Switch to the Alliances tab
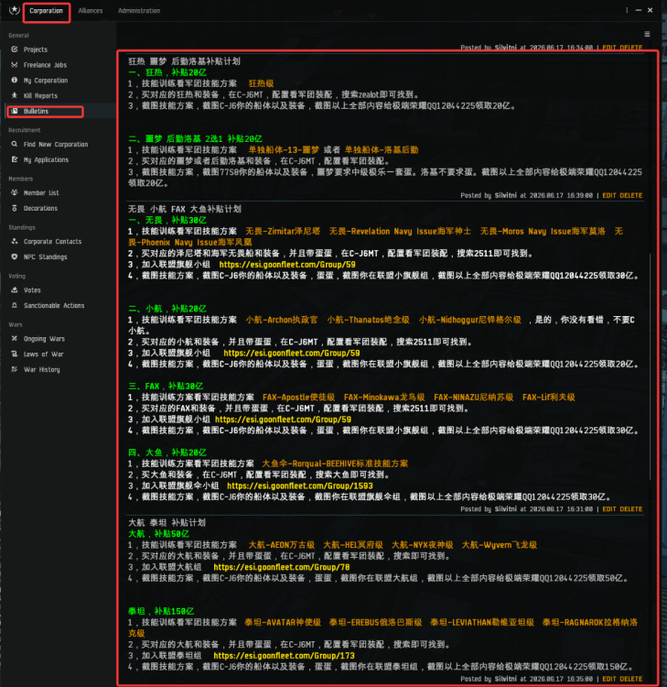The height and width of the screenshot is (687, 667). pos(91,10)
